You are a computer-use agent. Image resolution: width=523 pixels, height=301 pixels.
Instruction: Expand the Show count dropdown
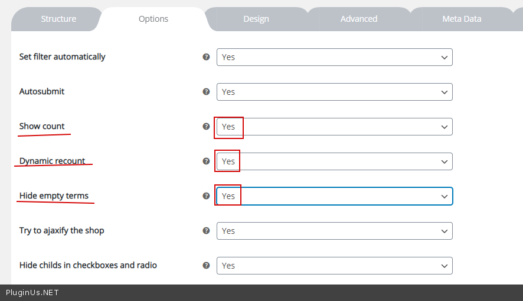click(x=334, y=127)
